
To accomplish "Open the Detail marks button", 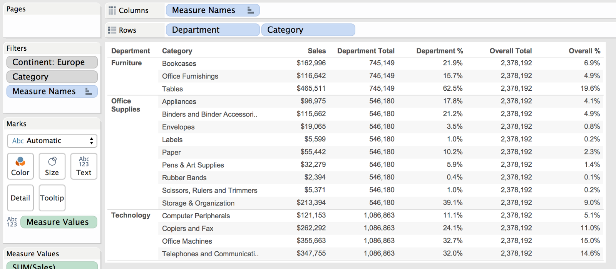I will click(x=20, y=198).
